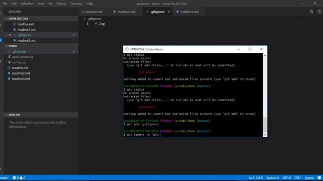Click the info icon beside readme.md in DEMO
The width and height of the screenshot is (323, 181).
pyautogui.click(x=9, y=68)
